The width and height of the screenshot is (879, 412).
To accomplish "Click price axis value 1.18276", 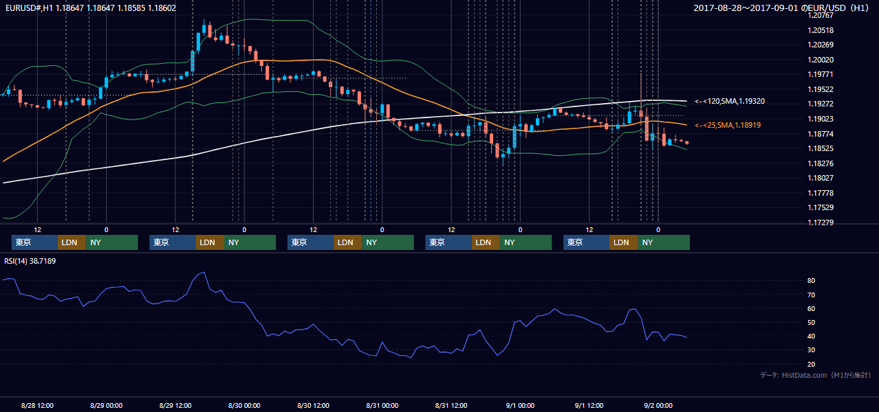I will [821, 164].
